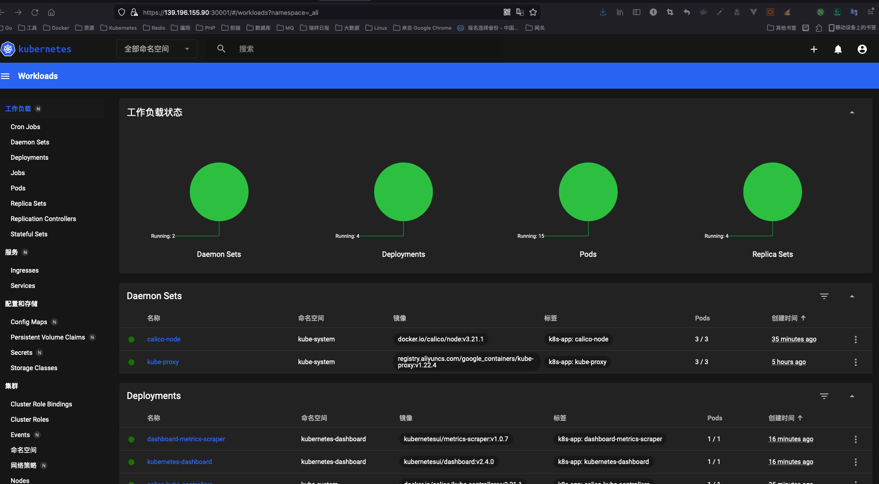Open Deployments in sidebar
Screen dimensions: 879x484
point(29,157)
